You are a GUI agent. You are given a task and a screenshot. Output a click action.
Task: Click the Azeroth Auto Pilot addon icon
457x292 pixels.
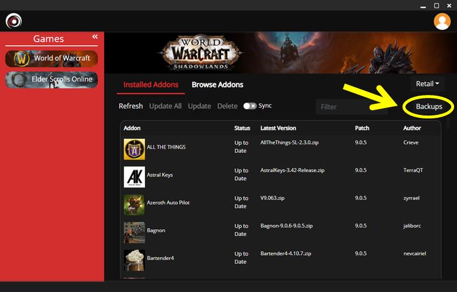pos(134,205)
